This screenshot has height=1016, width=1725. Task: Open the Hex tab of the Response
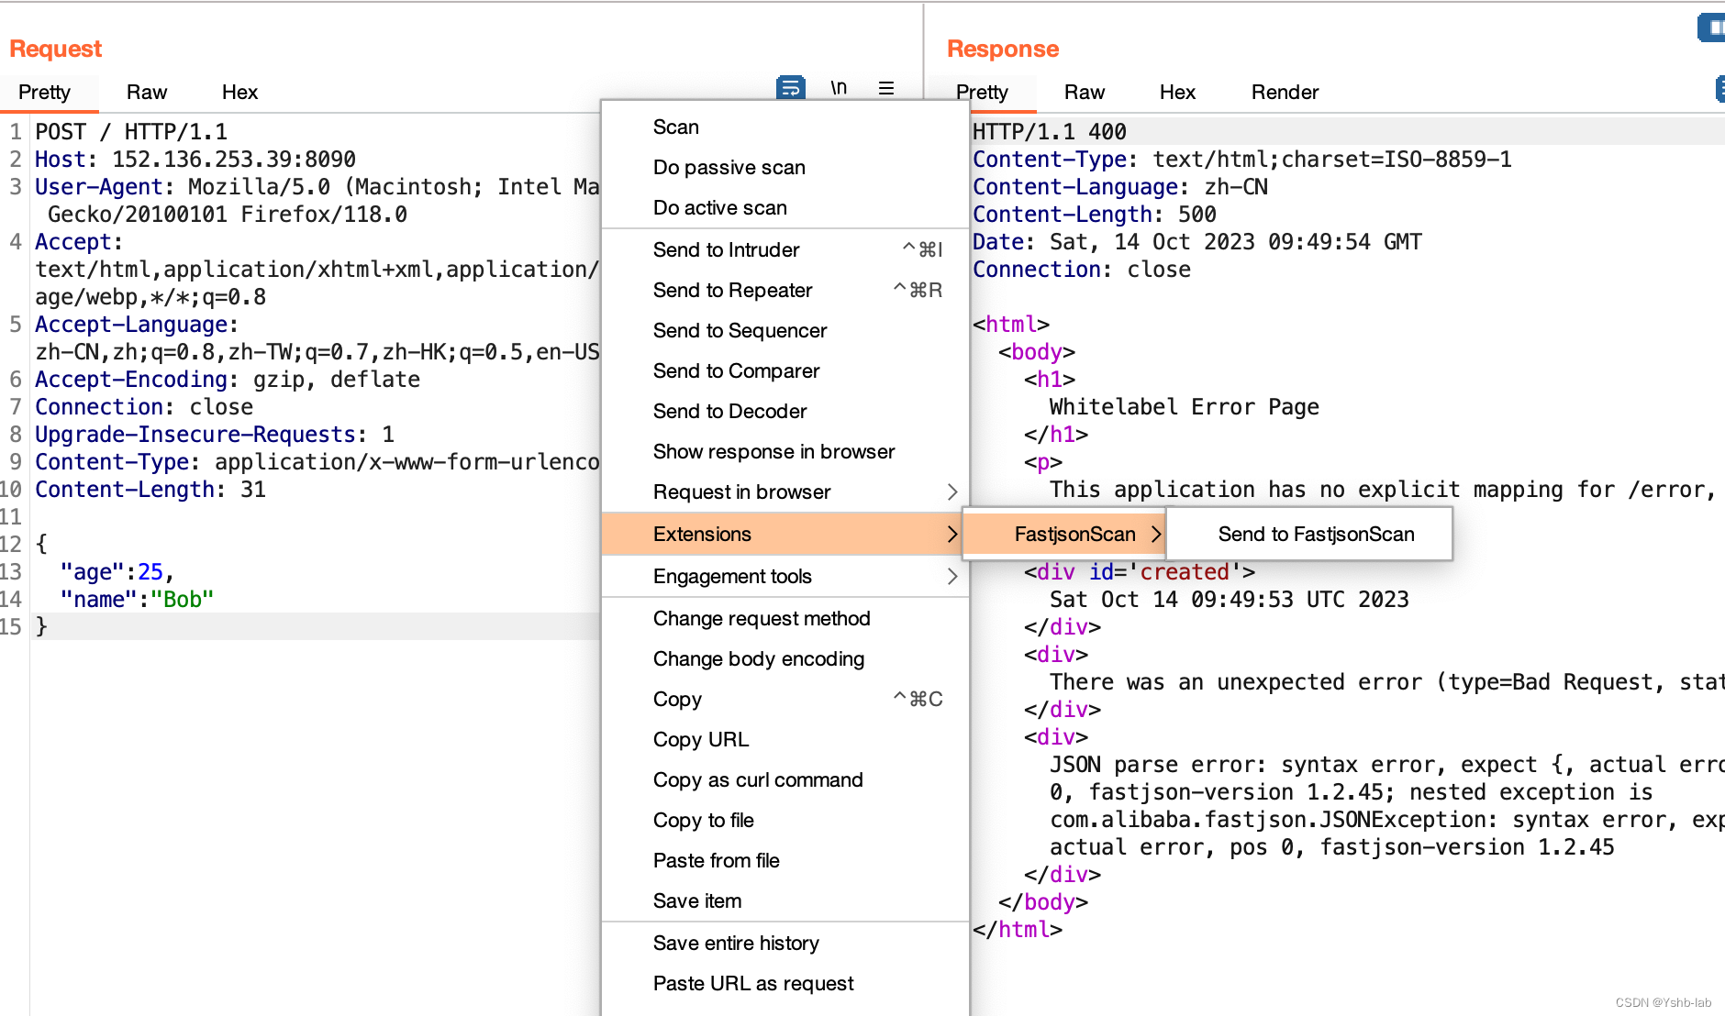pos(1177,92)
